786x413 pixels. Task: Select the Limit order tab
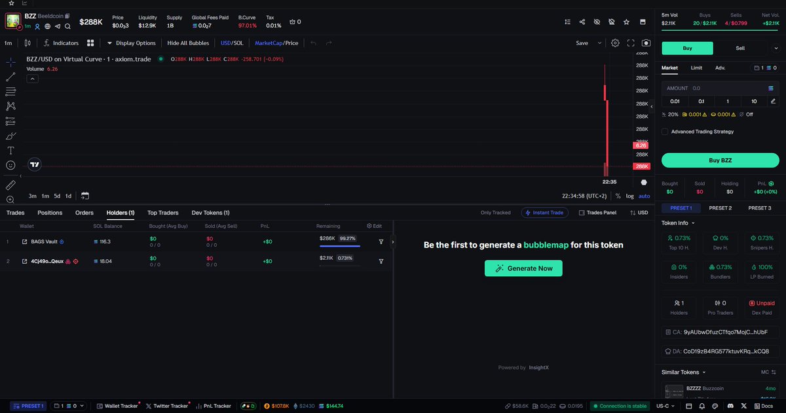(x=696, y=67)
